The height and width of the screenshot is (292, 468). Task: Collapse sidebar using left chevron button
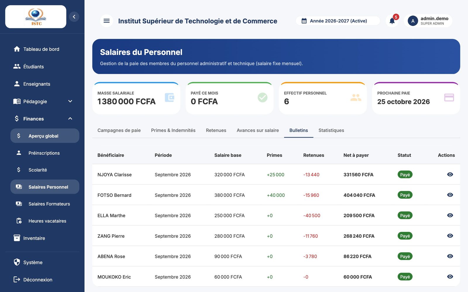point(74,17)
